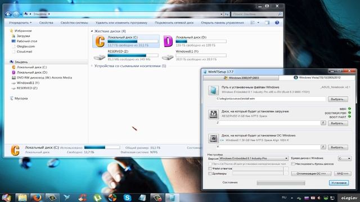The image size is (360, 202).
Task: Click the RU language indicator in tray
Action: pos(284,198)
